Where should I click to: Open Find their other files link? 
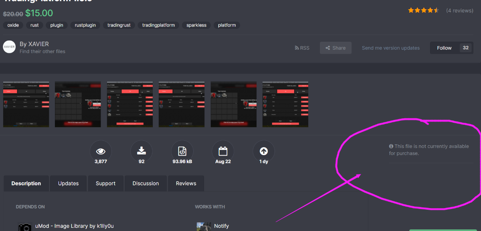[42, 51]
